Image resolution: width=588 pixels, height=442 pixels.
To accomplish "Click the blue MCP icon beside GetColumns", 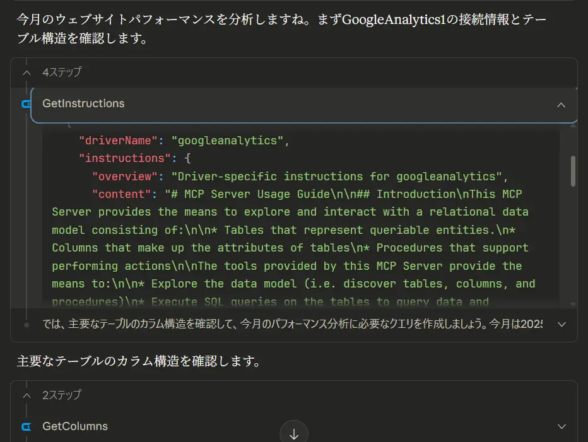I will click(26, 426).
